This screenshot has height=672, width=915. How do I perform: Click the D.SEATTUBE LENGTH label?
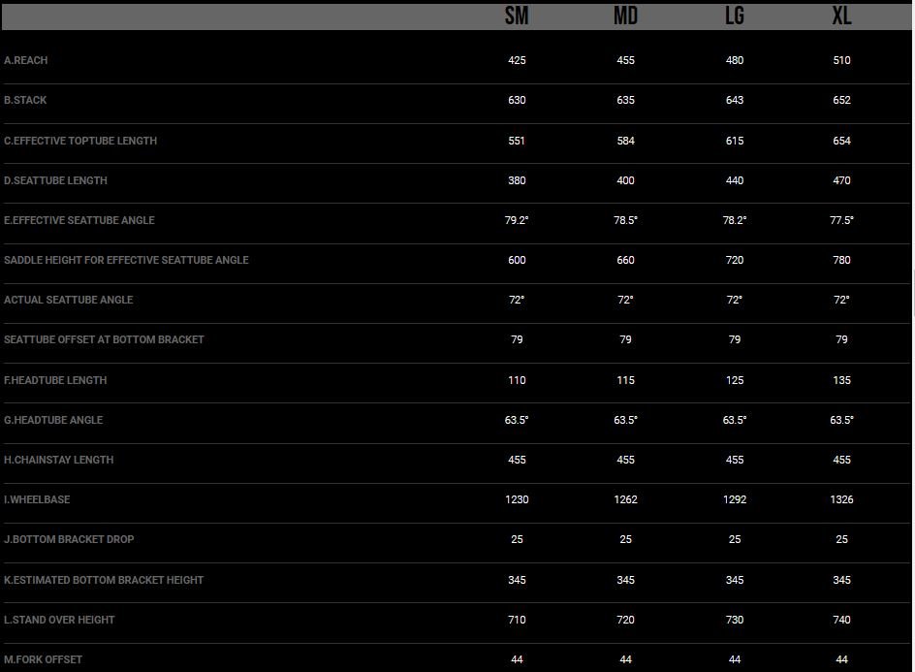[55, 180]
